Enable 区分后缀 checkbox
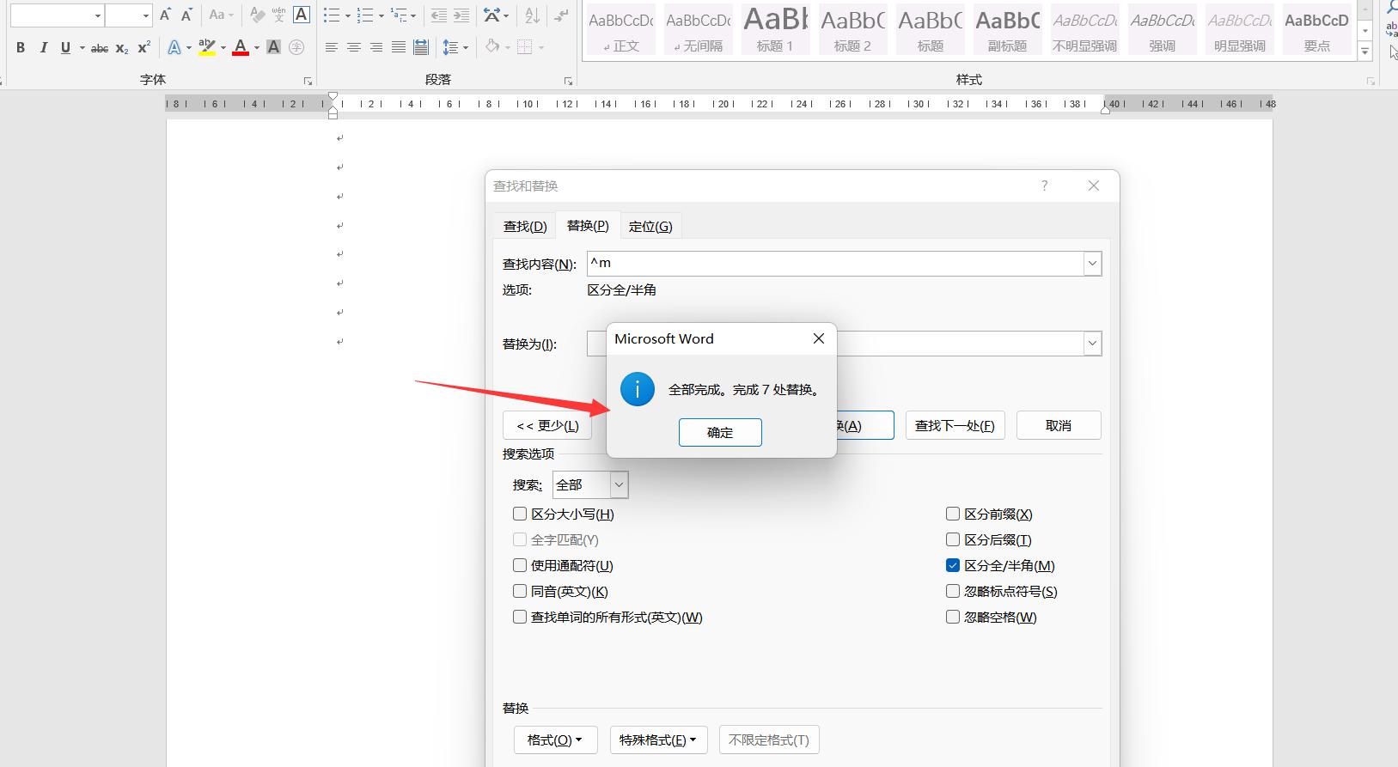 point(953,539)
